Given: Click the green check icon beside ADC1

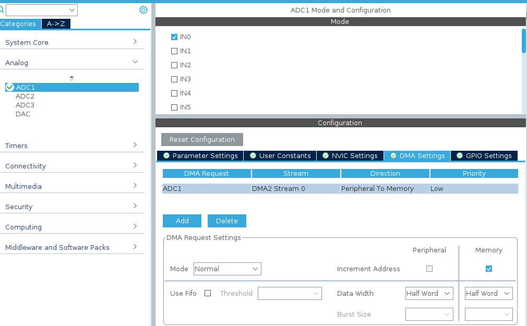Looking at the screenshot, I should [10, 87].
